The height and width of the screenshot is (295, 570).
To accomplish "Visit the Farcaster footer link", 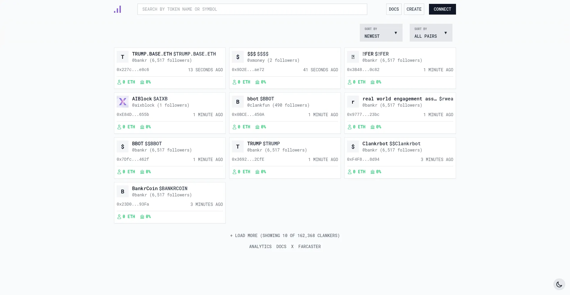I will (x=309, y=247).
